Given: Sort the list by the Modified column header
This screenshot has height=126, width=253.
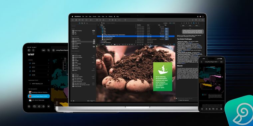Looking at the screenshot, I should (x=139, y=25).
